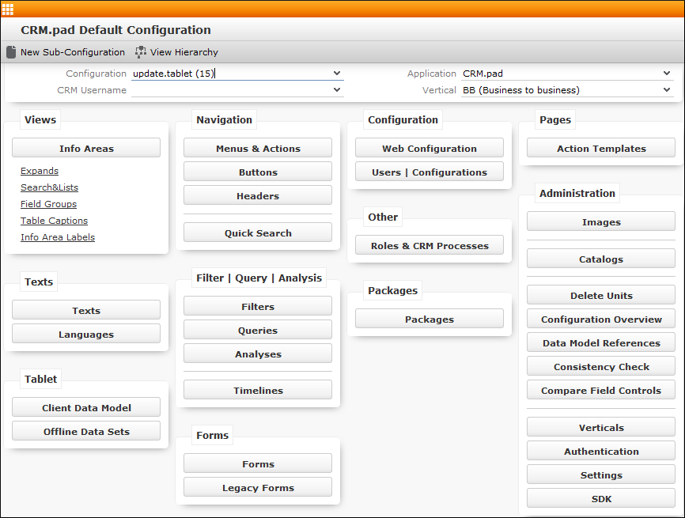Open the Client Data Model
The height and width of the screenshot is (518, 685).
coord(86,408)
